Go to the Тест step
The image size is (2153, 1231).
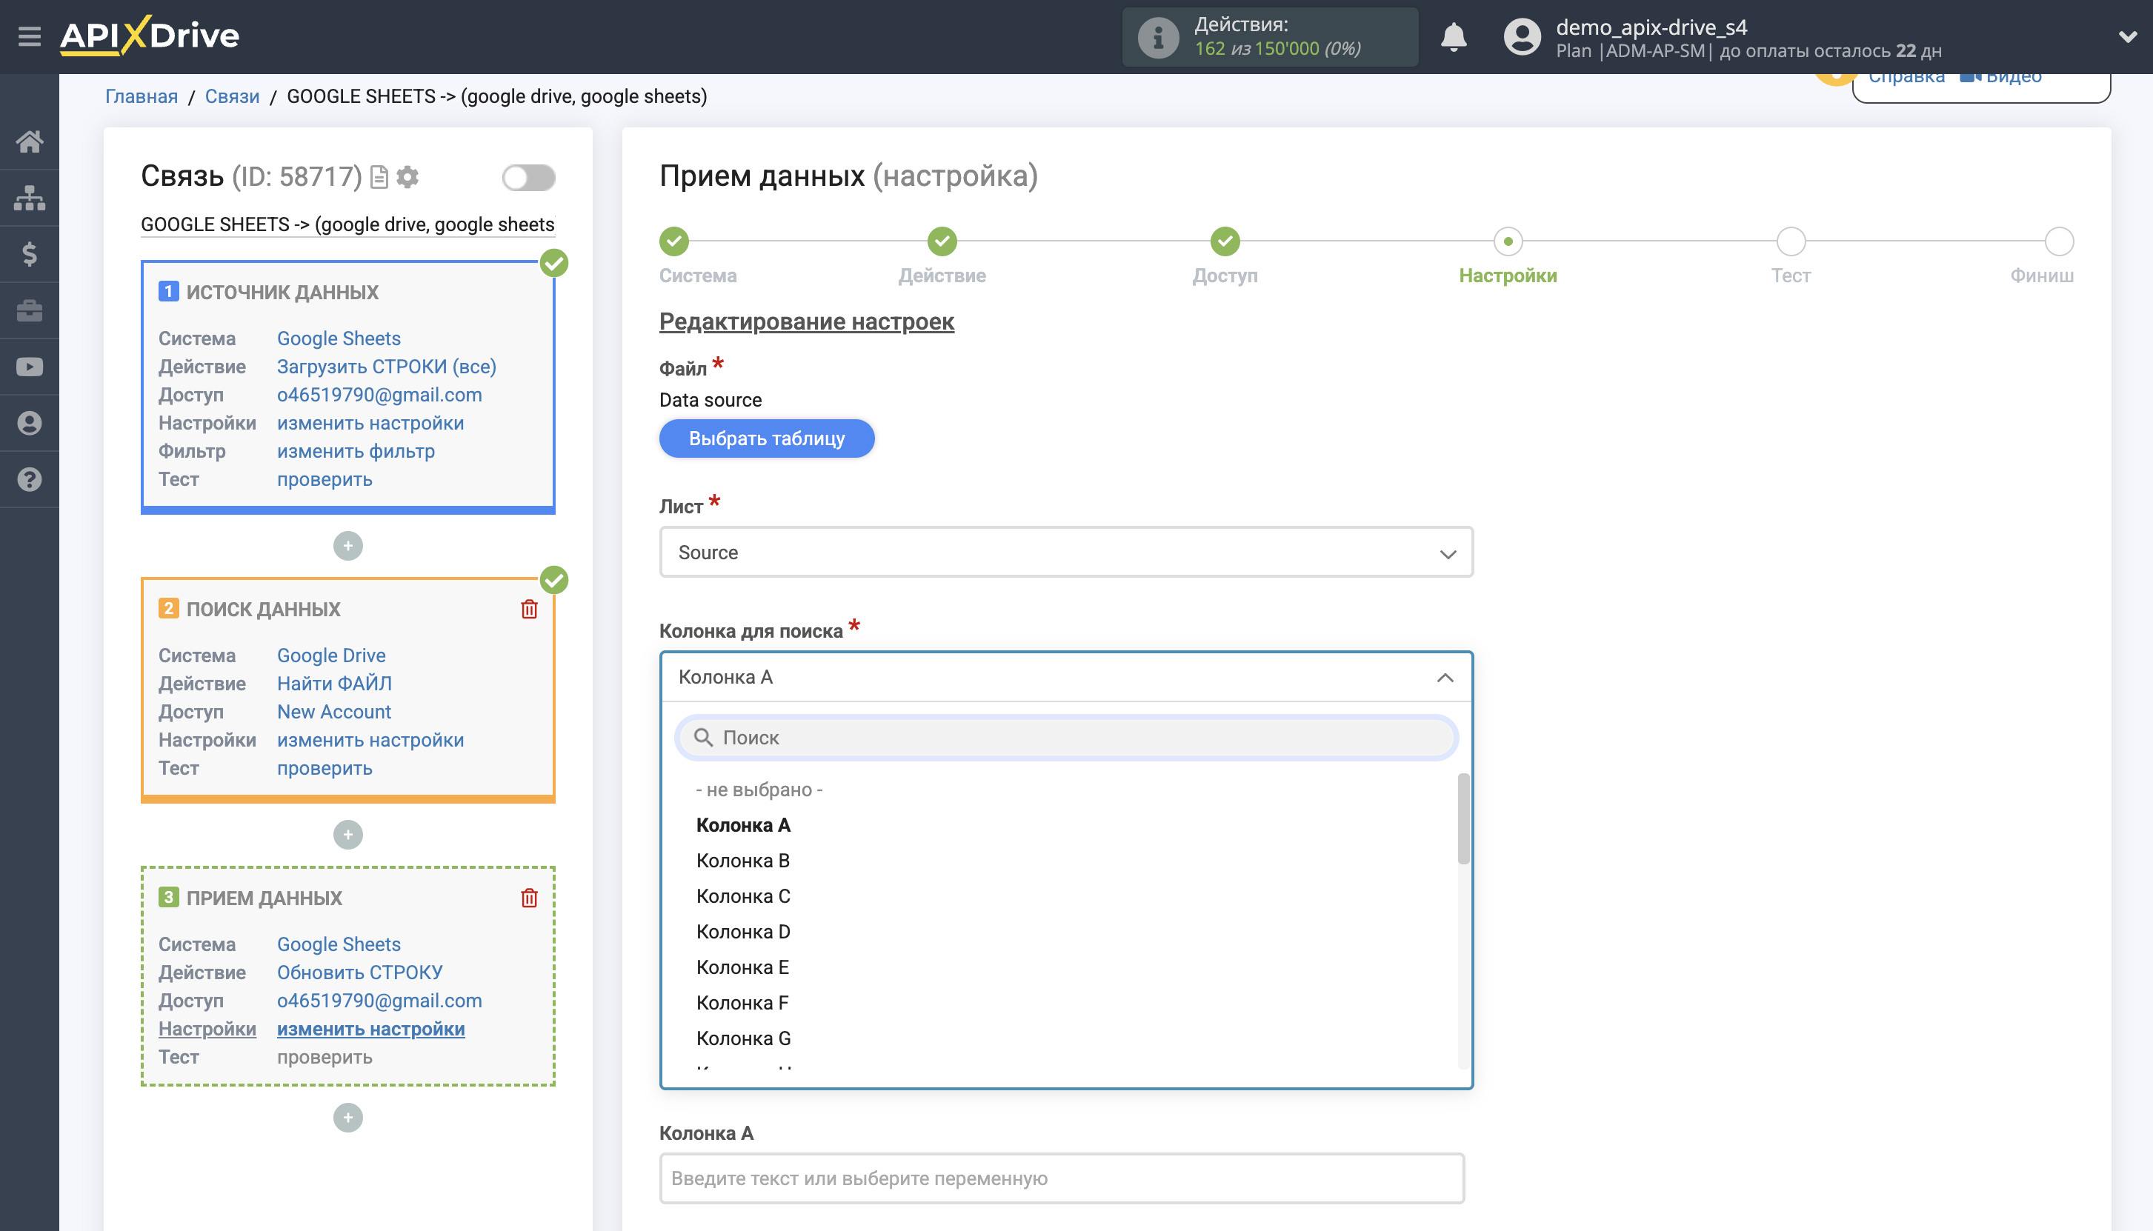coord(1791,241)
